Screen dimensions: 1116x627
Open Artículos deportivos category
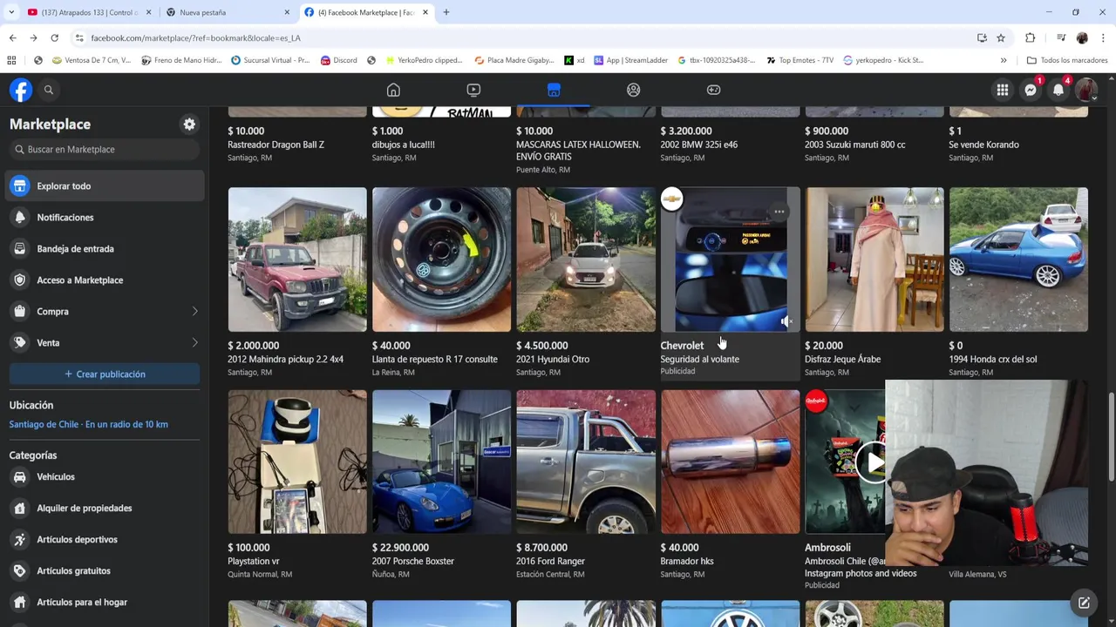pyautogui.click(x=105, y=539)
